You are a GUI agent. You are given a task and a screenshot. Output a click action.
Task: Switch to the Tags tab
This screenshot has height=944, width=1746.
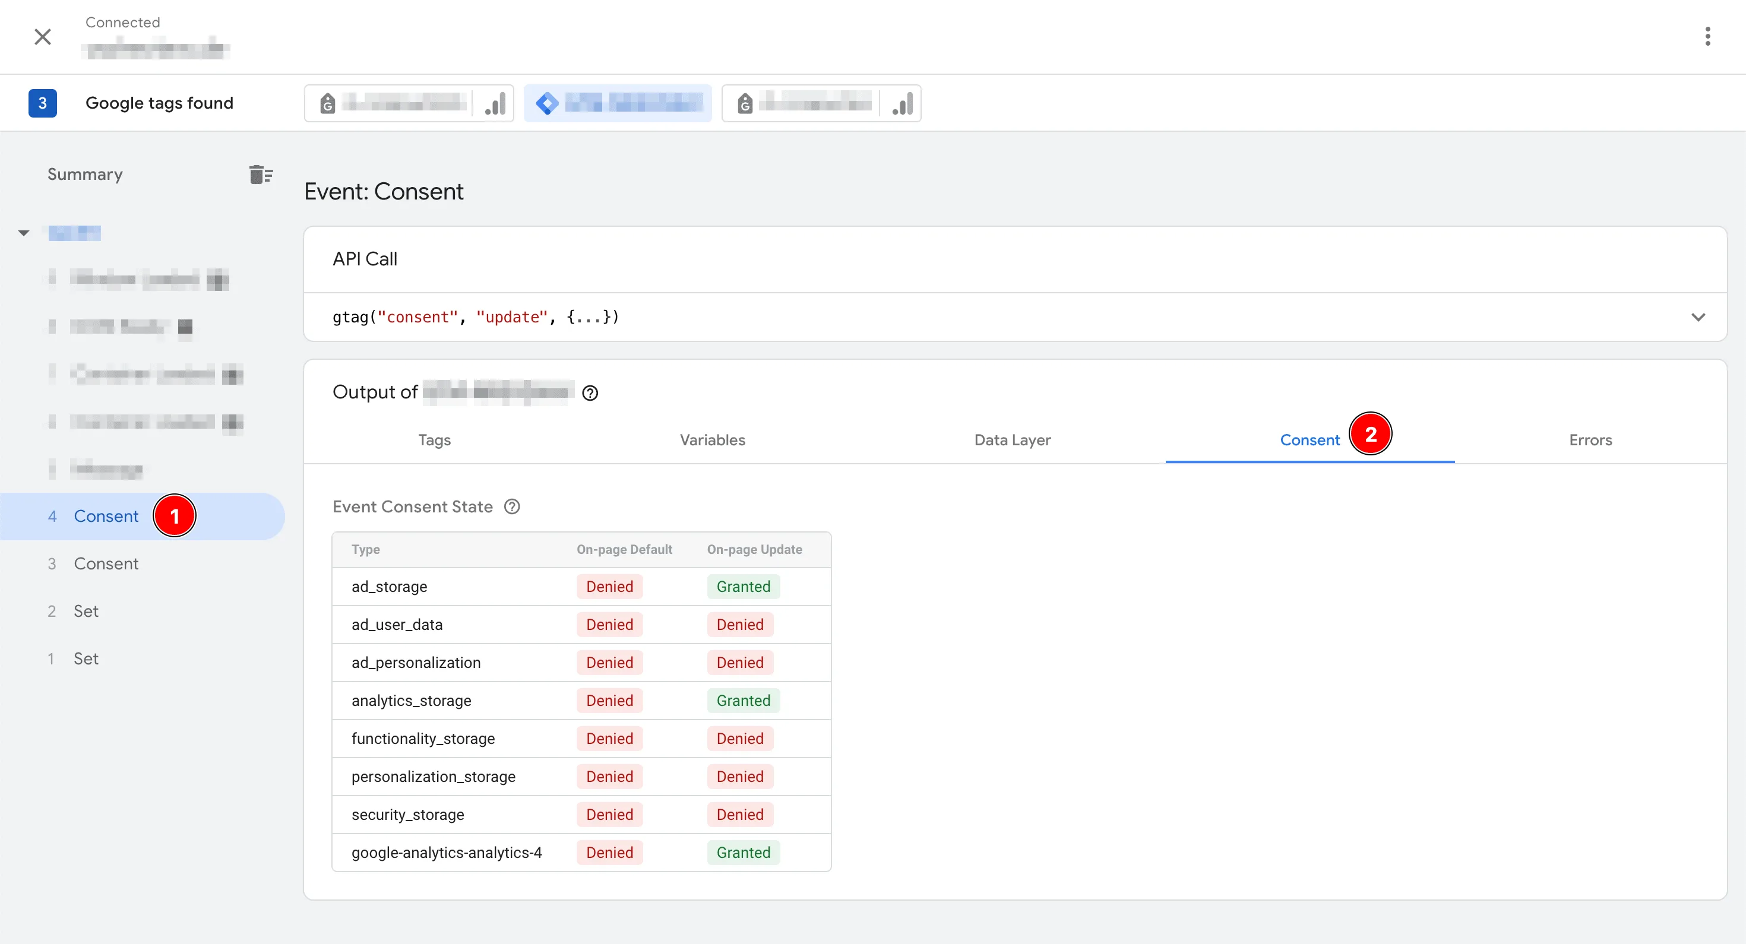pos(434,441)
